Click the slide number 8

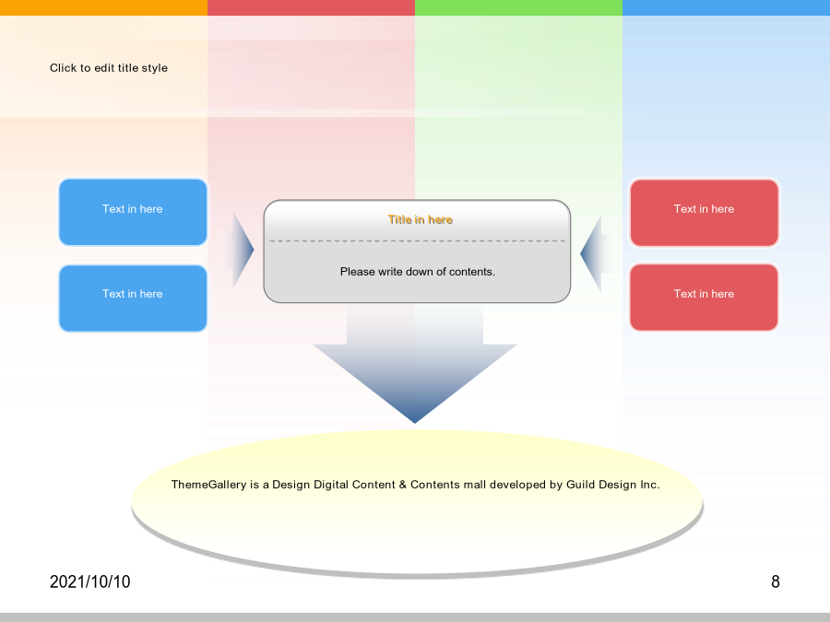click(776, 581)
